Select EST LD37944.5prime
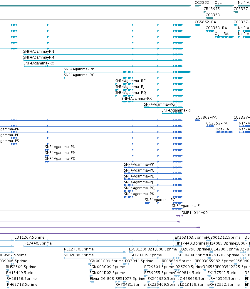Viewport: 250px width, 289px height. 138,261
